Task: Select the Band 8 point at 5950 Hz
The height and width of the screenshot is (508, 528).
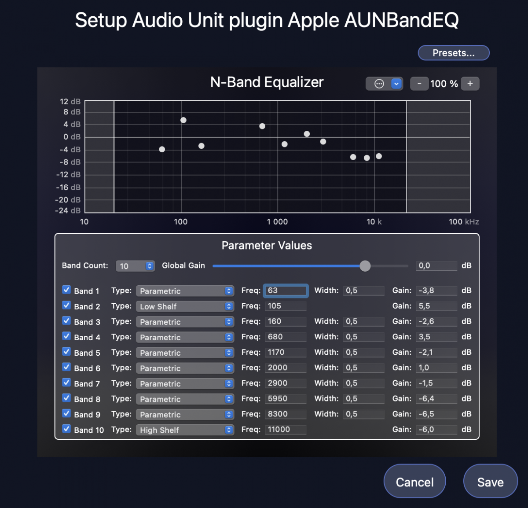Action: point(353,157)
